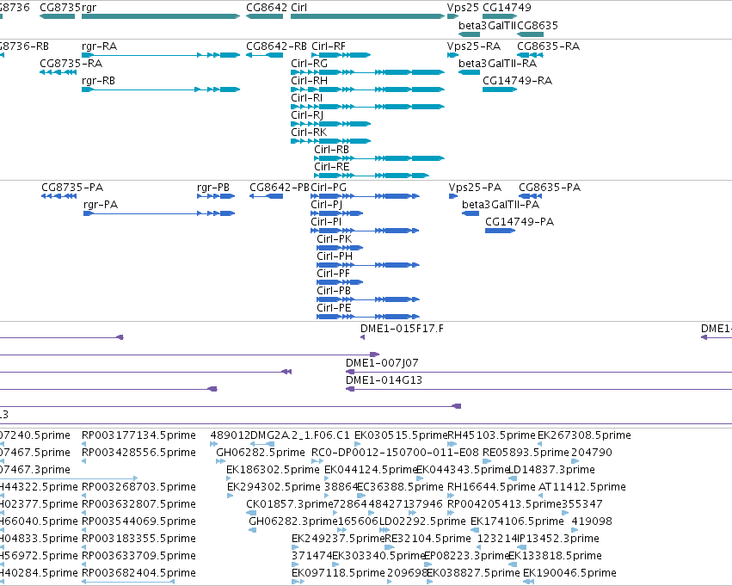732x586 pixels.
Task: Select protein CG14749-PA
Action: (x=500, y=231)
